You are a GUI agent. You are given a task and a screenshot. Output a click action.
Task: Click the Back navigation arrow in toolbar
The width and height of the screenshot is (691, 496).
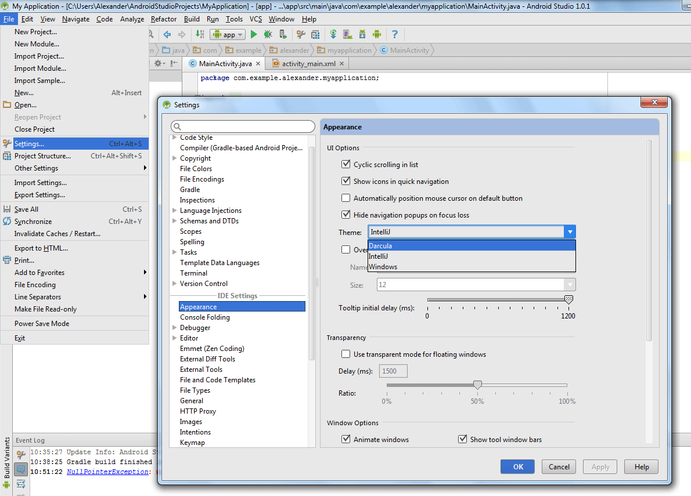coord(167,34)
